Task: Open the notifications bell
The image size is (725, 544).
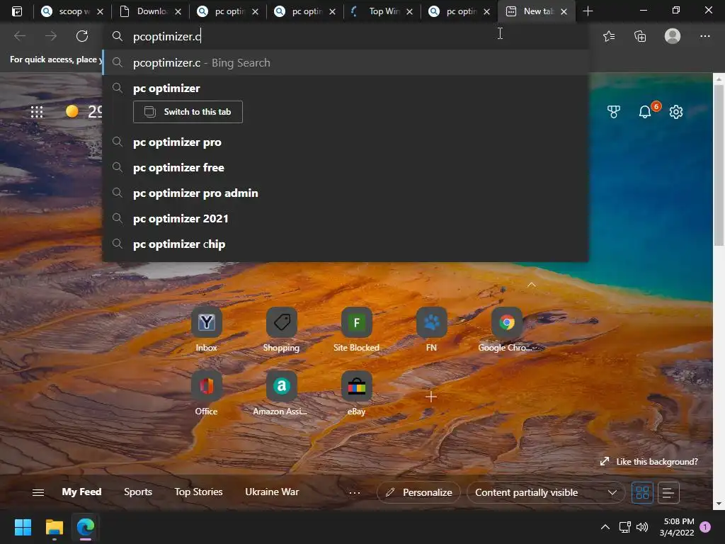Action: coord(645,111)
